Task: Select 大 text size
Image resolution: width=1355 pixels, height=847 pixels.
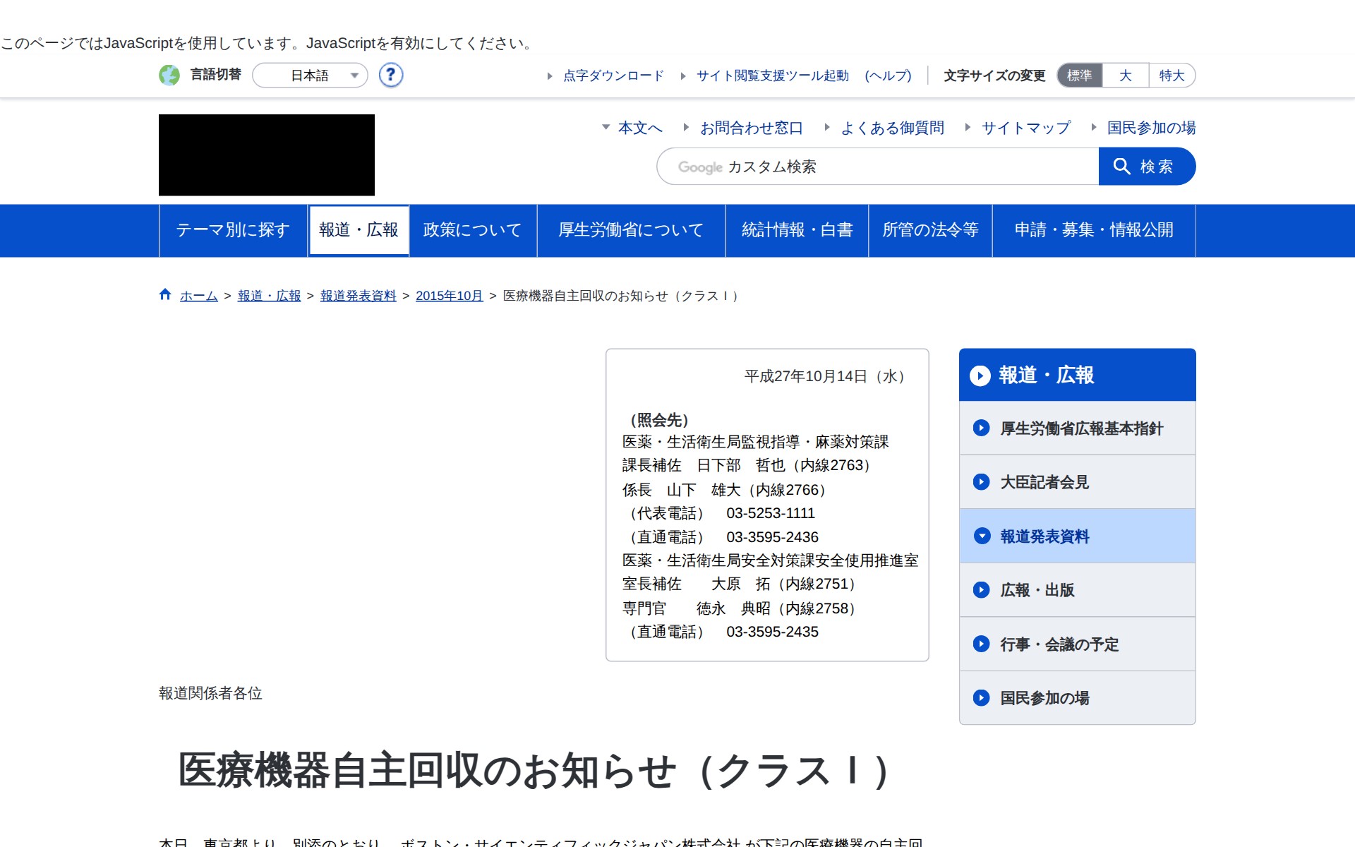Action: click(1124, 76)
